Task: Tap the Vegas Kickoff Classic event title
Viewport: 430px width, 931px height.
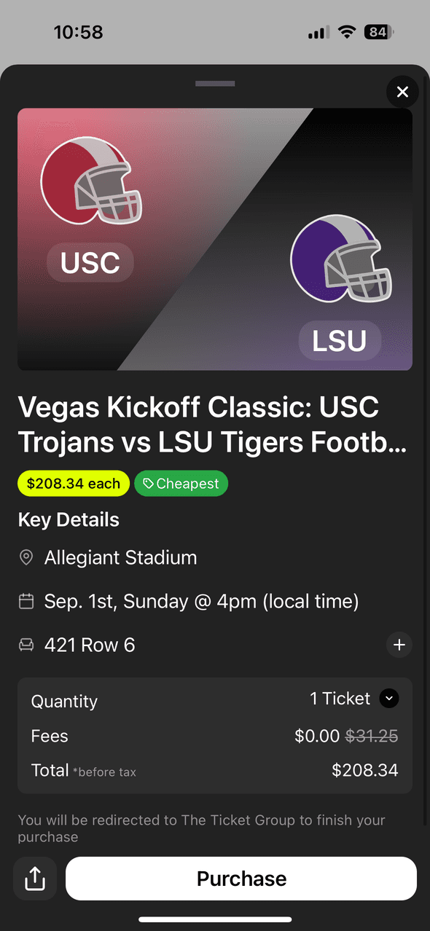Action: click(x=213, y=425)
